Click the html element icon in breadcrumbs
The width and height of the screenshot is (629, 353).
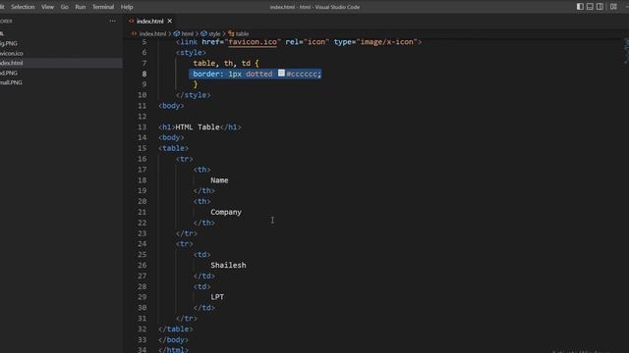pos(177,33)
